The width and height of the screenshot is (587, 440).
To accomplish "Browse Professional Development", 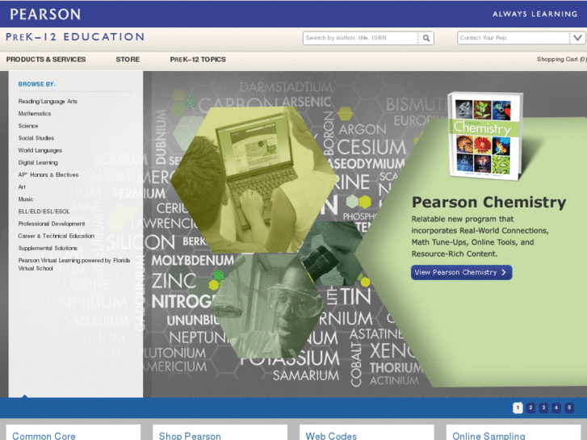I will [x=52, y=224].
